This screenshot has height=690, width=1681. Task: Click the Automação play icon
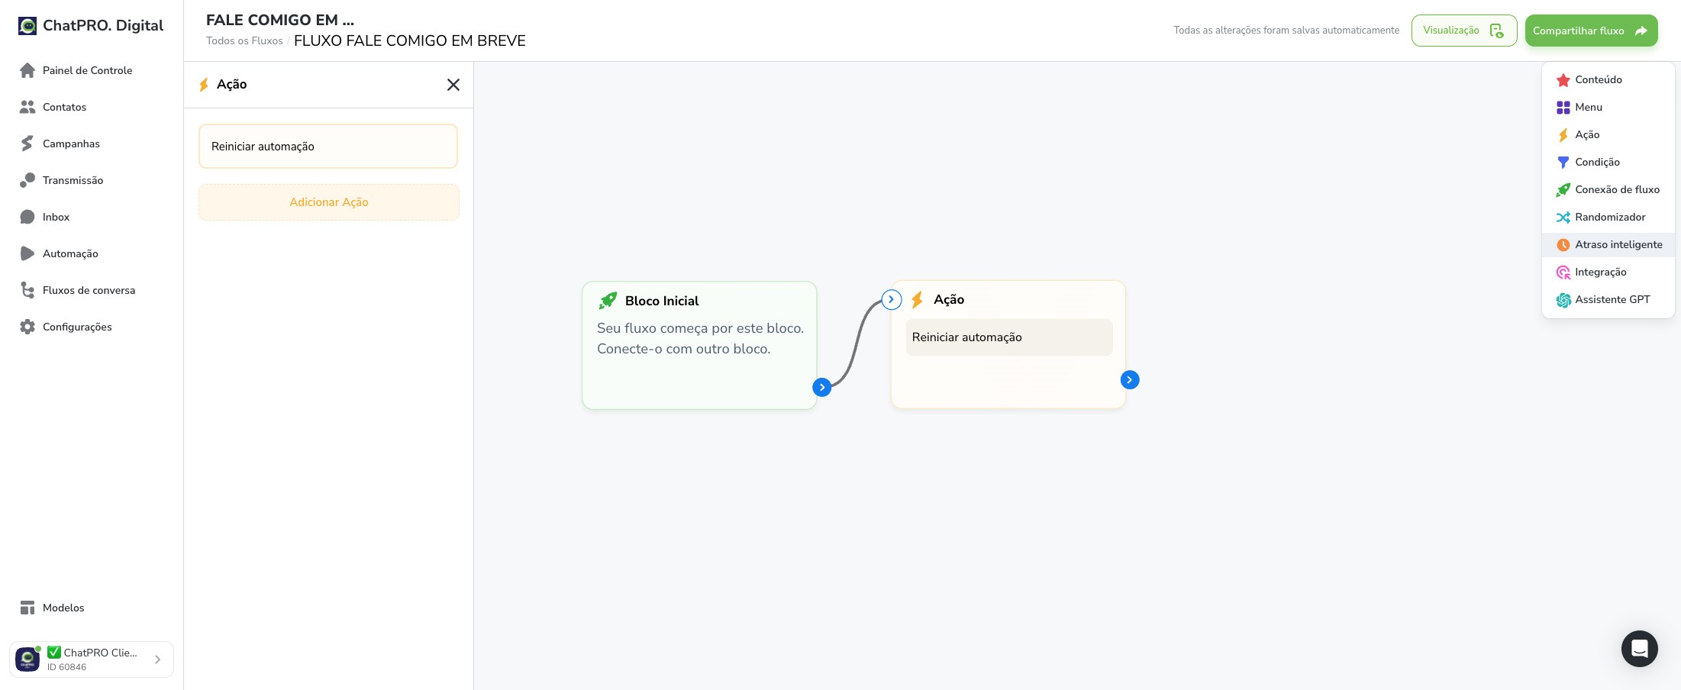click(27, 253)
